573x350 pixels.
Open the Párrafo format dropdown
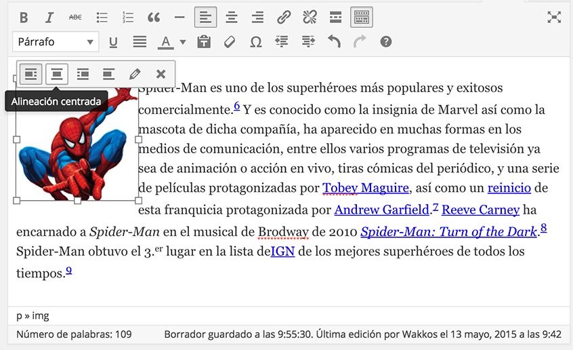(56, 42)
